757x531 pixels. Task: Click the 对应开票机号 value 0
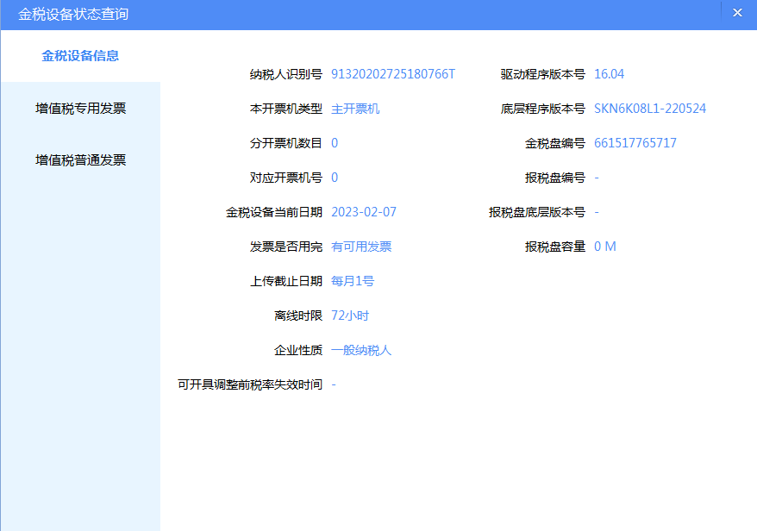[x=335, y=178]
